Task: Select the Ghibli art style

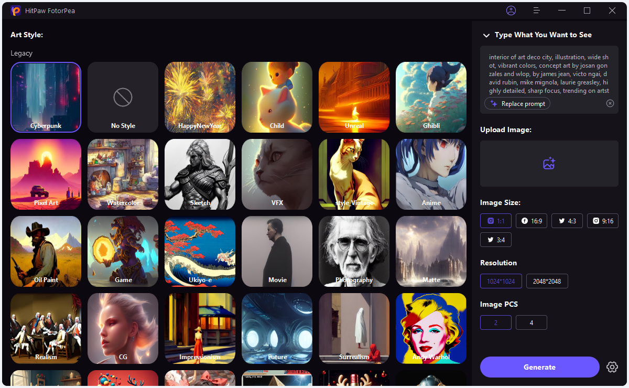Action: pos(431,97)
